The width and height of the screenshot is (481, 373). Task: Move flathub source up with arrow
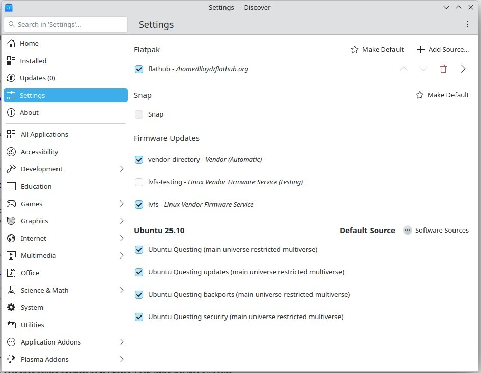[x=404, y=69]
